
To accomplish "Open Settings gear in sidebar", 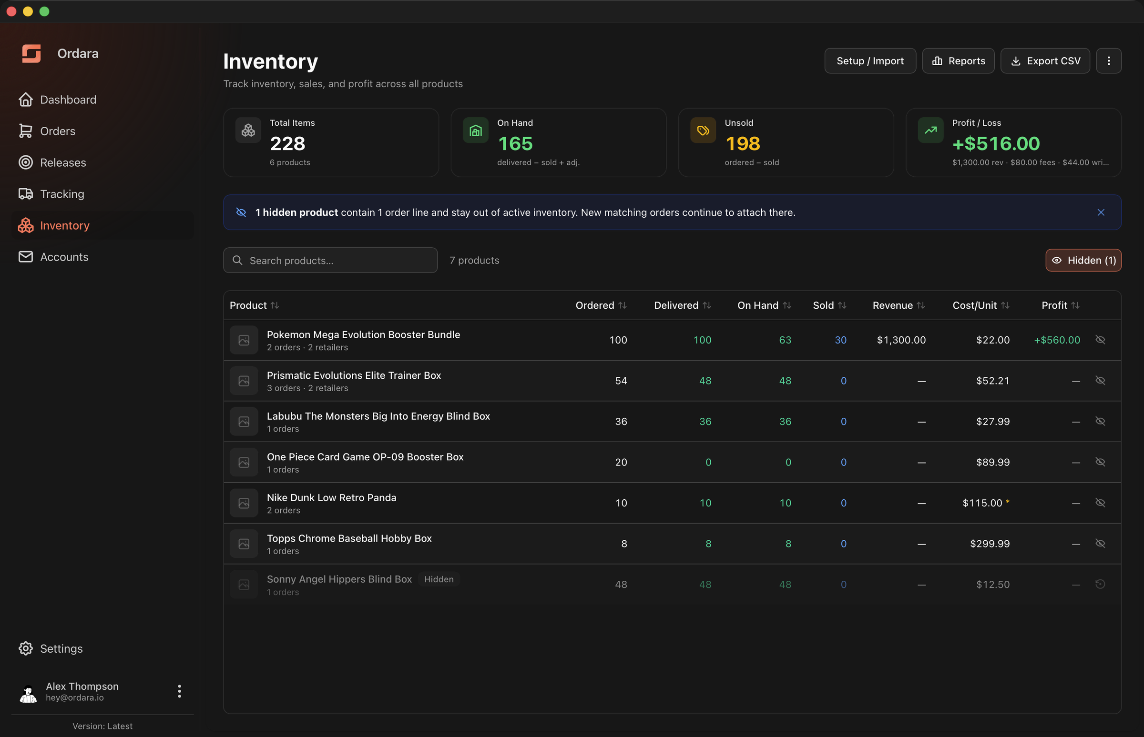I will [25, 648].
